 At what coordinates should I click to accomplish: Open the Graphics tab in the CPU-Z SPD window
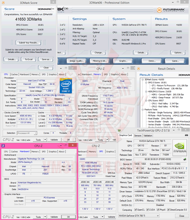pyautogui.click(x=110, y=151)
